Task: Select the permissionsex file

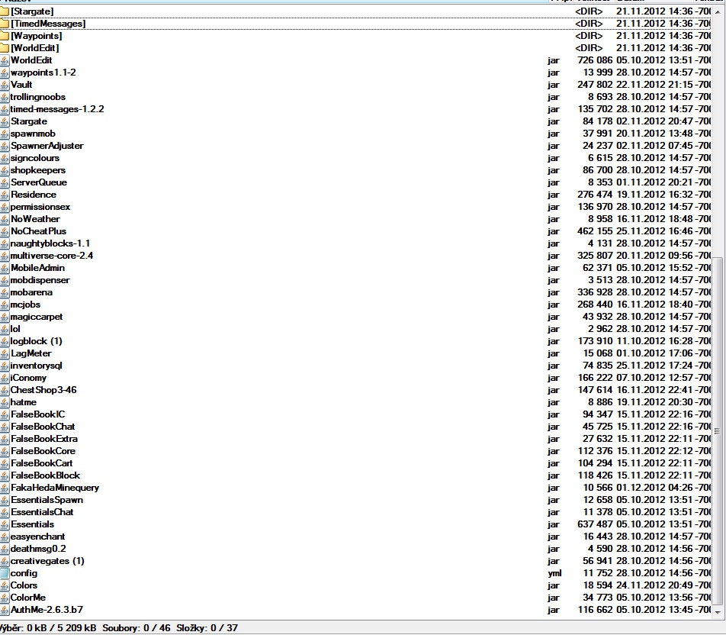Action: pyautogui.click(x=40, y=207)
